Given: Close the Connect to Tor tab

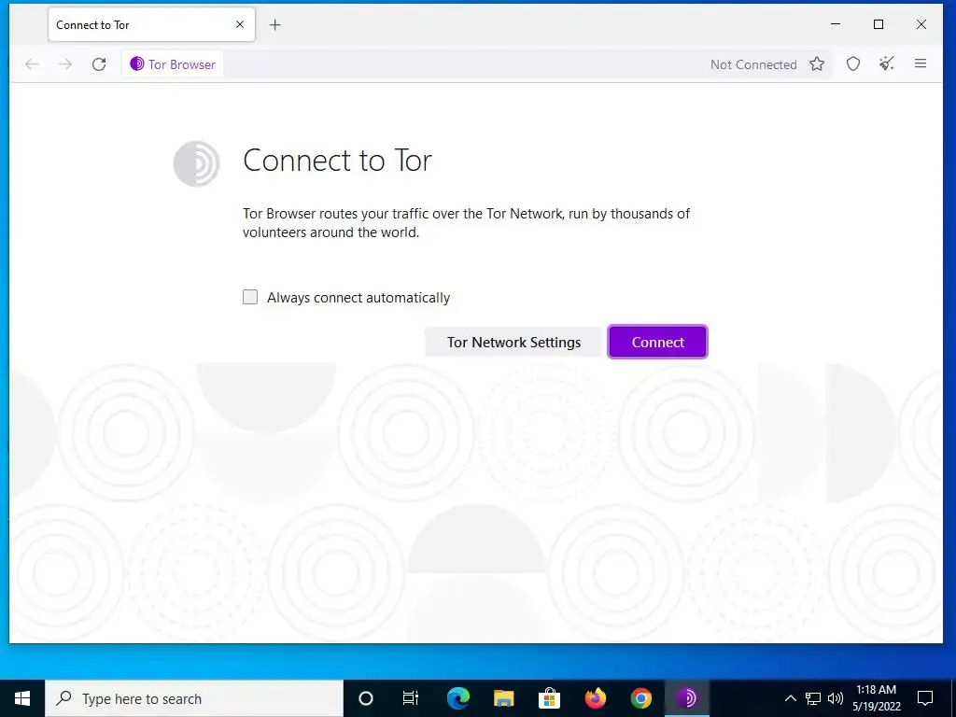Looking at the screenshot, I should [x=240, y=24].
